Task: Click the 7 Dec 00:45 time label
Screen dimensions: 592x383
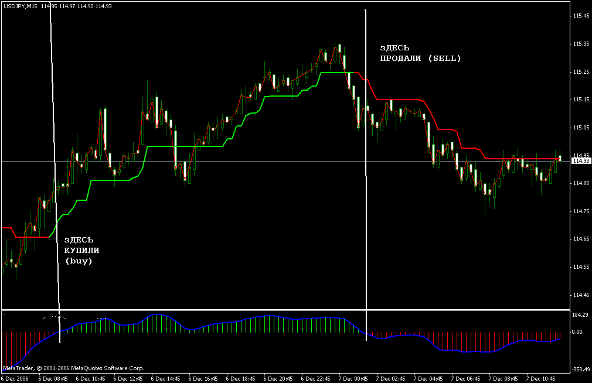Action: coord(353,378)
